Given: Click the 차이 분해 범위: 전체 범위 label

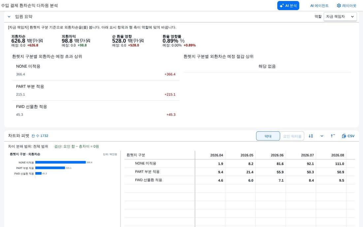Looking at the screenshot, I should point(28,146).
